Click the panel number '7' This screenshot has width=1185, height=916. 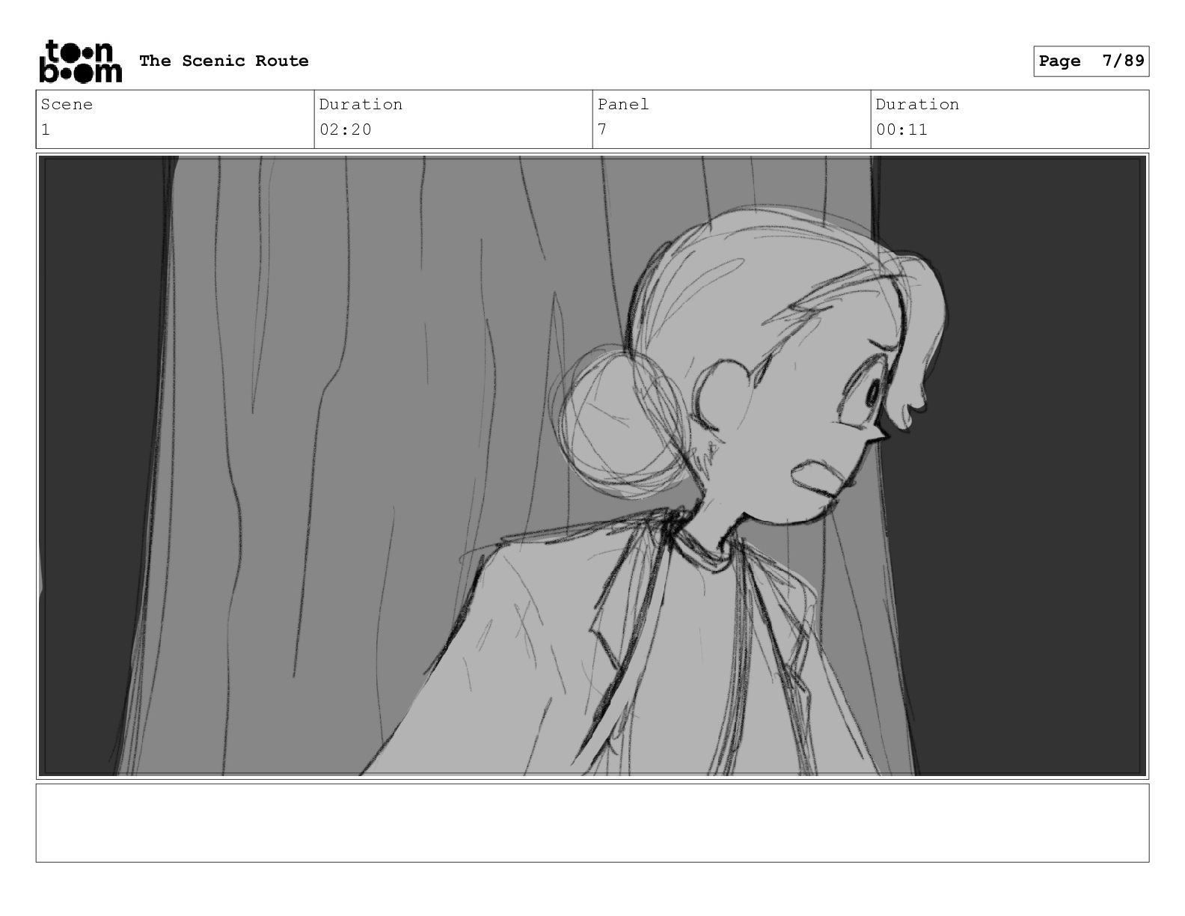[602, 129]
